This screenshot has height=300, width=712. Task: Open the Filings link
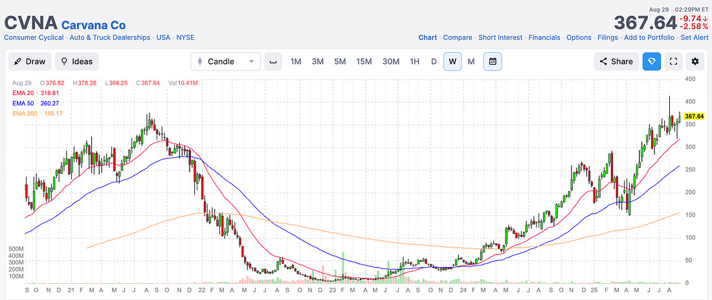[x=608, y=37]
